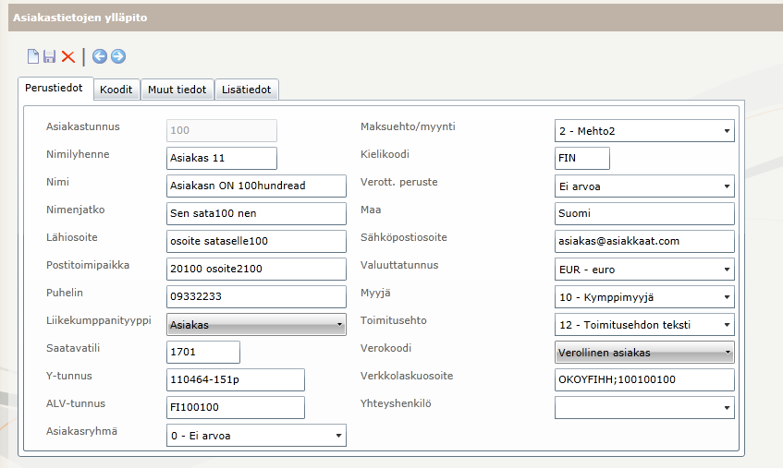783x468 pixels.
Task: Click the Y-tunnus input field
Action: click(236, 379)
